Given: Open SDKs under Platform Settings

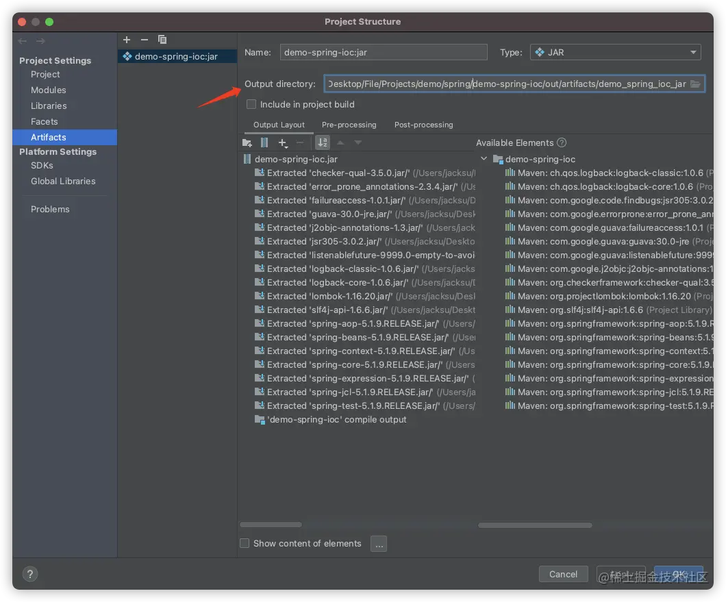Looking at the screenshot, I should 42,166.
